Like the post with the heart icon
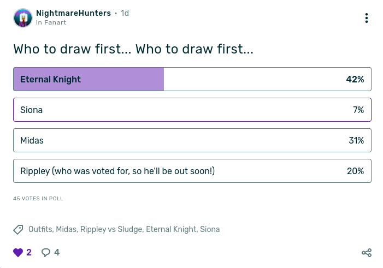Screen dimensions: 383x268 (x=19, y=252)
